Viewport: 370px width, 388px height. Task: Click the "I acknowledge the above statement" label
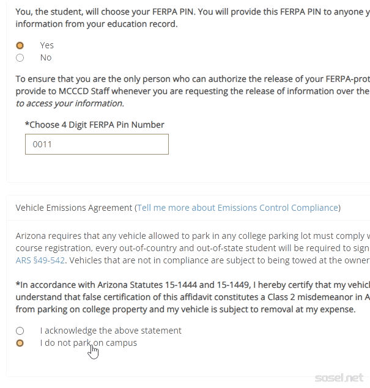(x=111, y=331)
